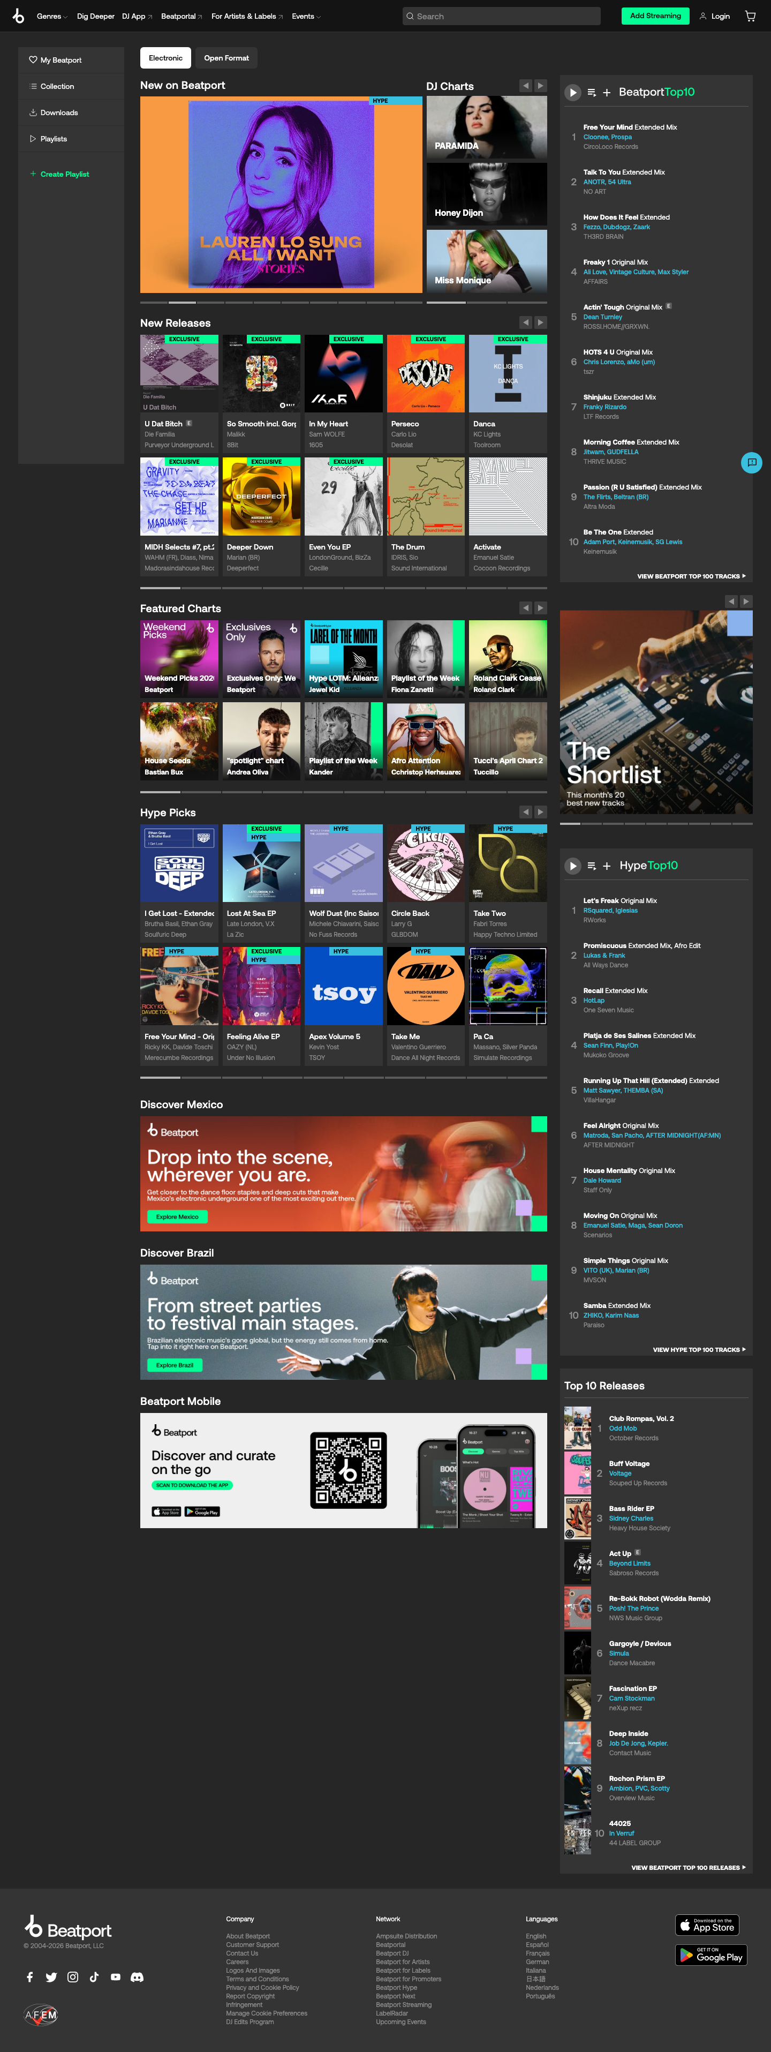Open DJ App external link in navigation

[137, 16]
